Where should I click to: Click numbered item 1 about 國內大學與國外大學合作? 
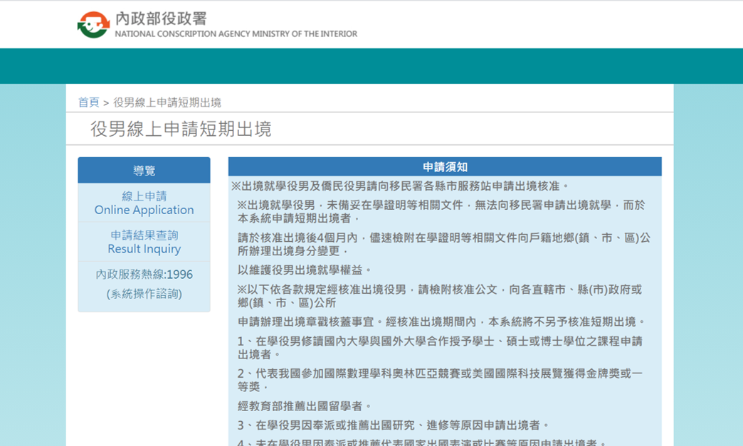click(440, 347)
